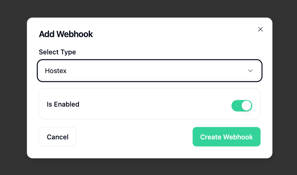Turn off the webhook enabled toggle
This screenshot has width=297, height=175.
242,106
